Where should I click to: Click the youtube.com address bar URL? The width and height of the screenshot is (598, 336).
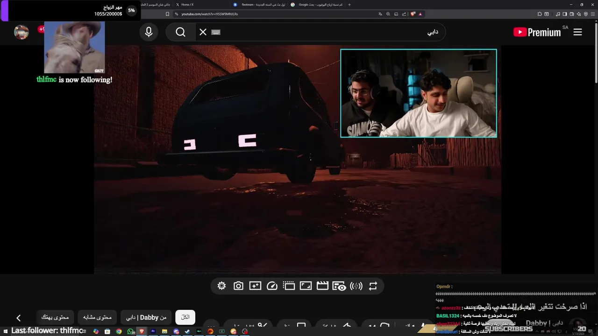(x=209, y=14)
